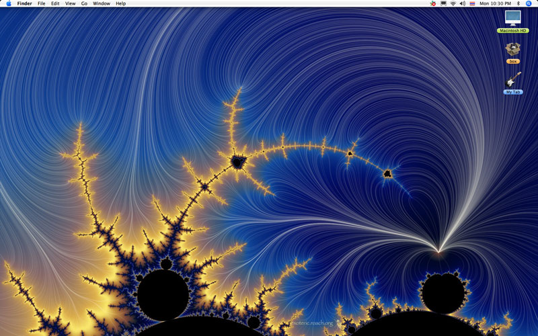
Task: Open the flag input source menu
Action: [473, 3]
